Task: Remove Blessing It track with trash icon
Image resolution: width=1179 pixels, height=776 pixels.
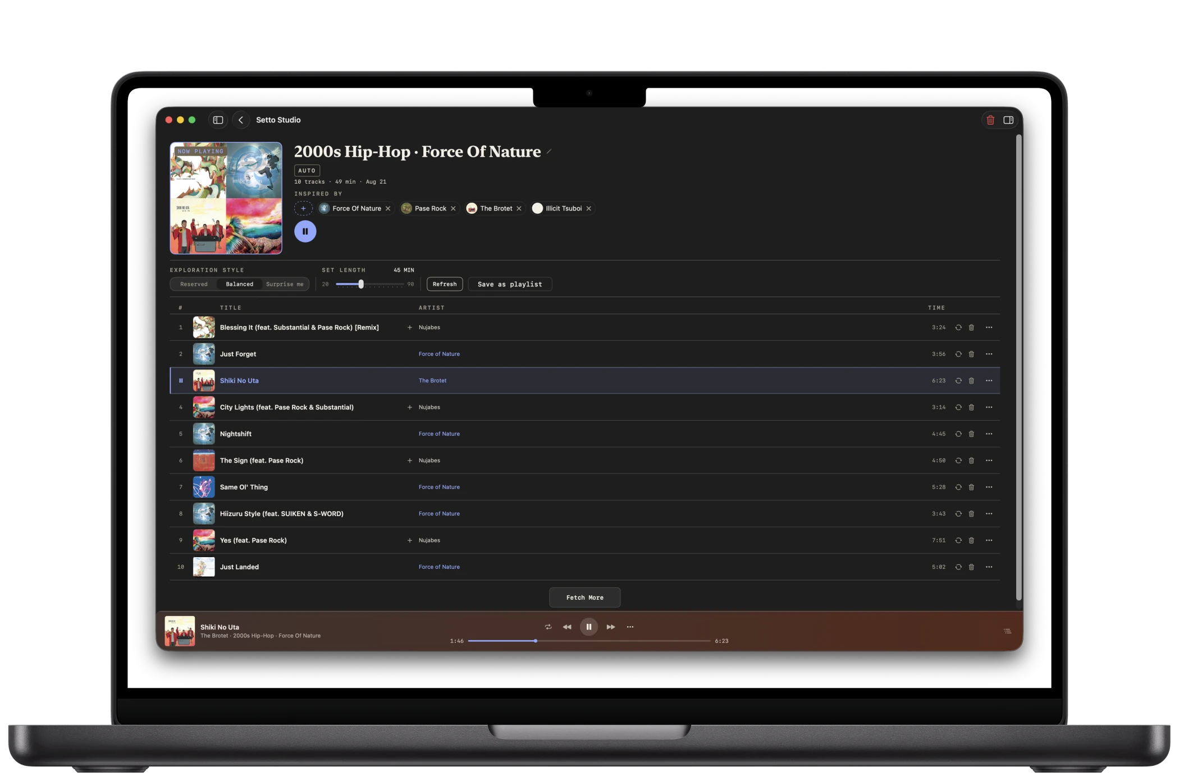Action: click(971, 327)
